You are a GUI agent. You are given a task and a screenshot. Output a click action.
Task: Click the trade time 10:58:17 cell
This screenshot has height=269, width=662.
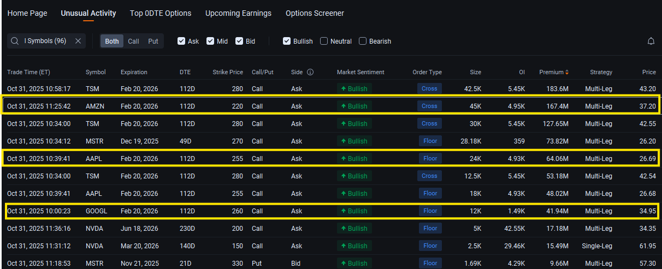[39, 89]
